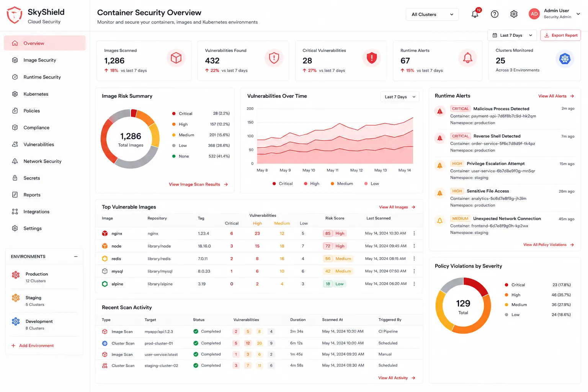Open the All Clusters dropdown
Screen dimensions: 588x392
click(x=432, y=14)
